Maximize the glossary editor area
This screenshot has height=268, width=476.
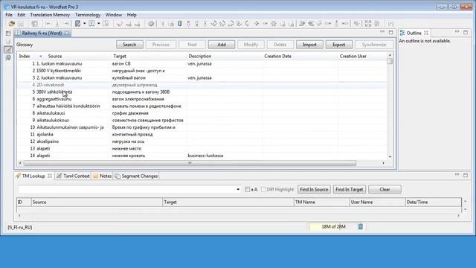click(390, 32)
